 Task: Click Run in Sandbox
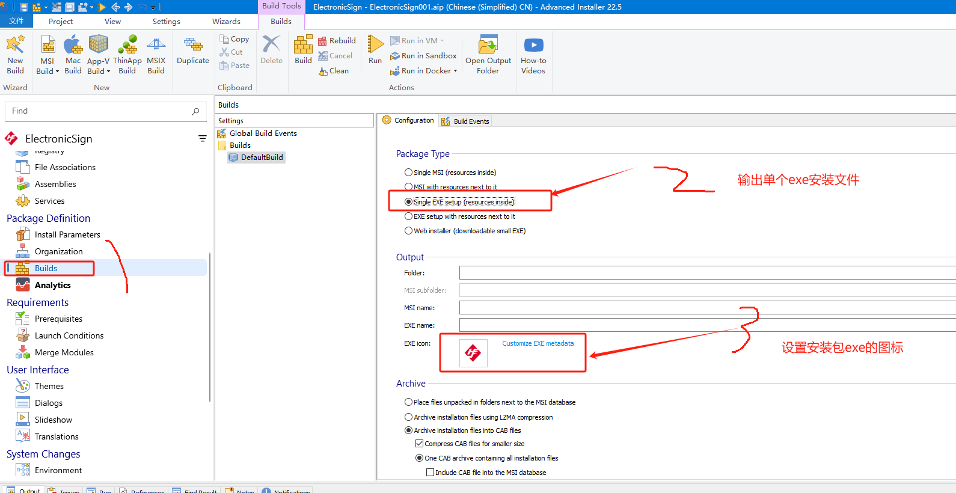click(x=423, y=55)
